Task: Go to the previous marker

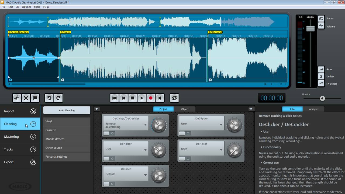Action: point(123,98)
